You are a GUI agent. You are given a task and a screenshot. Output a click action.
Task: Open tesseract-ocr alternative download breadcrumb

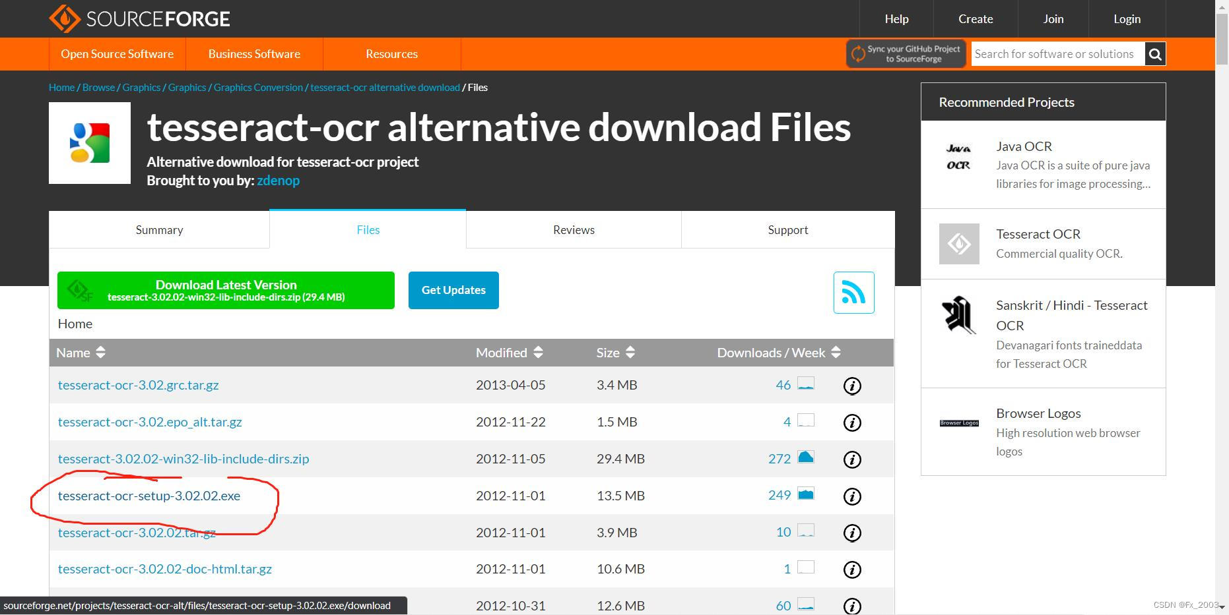point(385,88)
